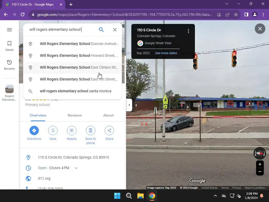Click the location pin address icon

[28, 157]
